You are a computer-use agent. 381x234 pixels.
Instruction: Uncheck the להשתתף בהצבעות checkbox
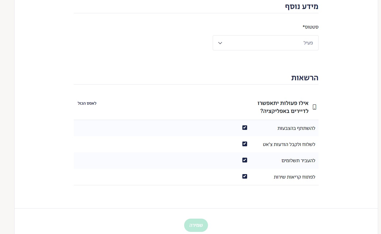point(244,128)
